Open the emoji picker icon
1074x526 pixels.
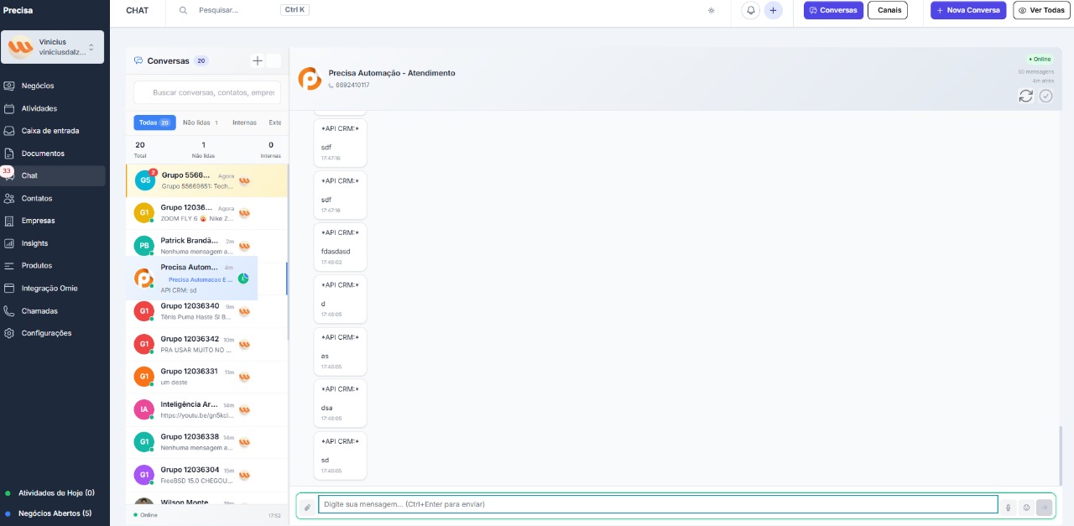1025,507
